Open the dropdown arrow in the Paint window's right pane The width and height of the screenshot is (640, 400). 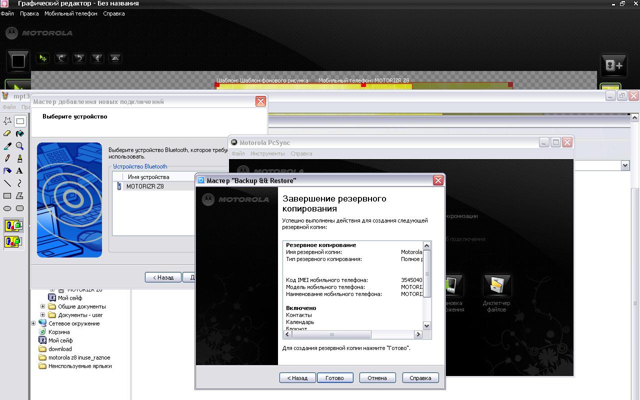point(625,165)
